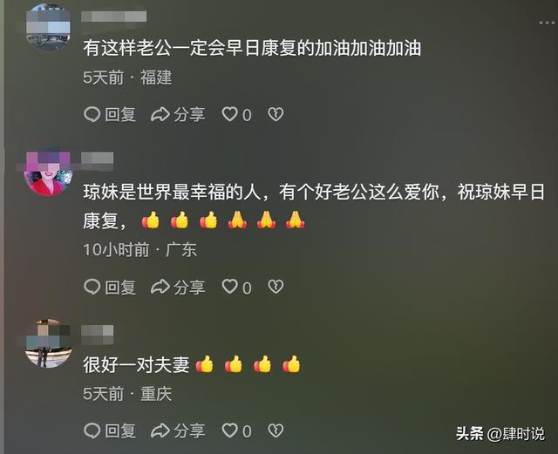Viewport: 558px width, 454px height.
Task: Share the Fujian user's comment
Action: tap(178, 114)
